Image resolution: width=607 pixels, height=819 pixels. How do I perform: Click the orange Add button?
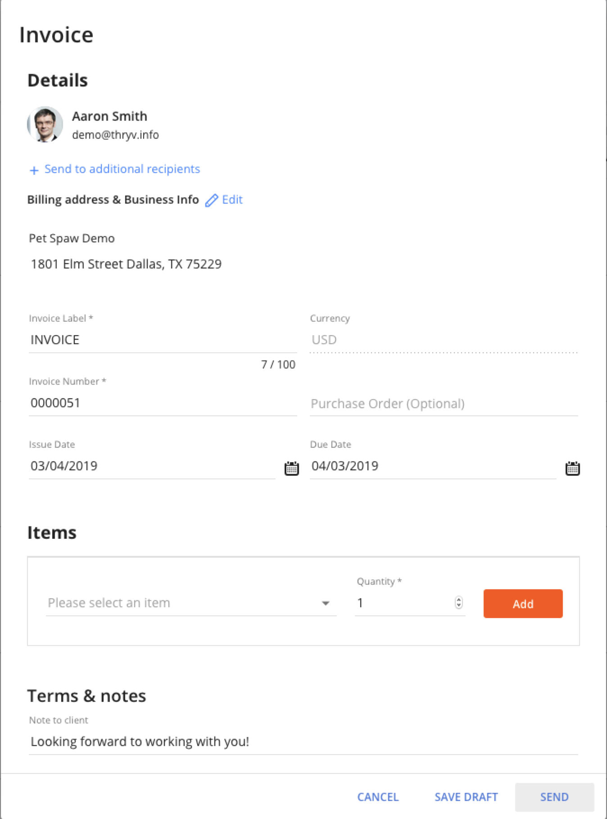[523, 604]
